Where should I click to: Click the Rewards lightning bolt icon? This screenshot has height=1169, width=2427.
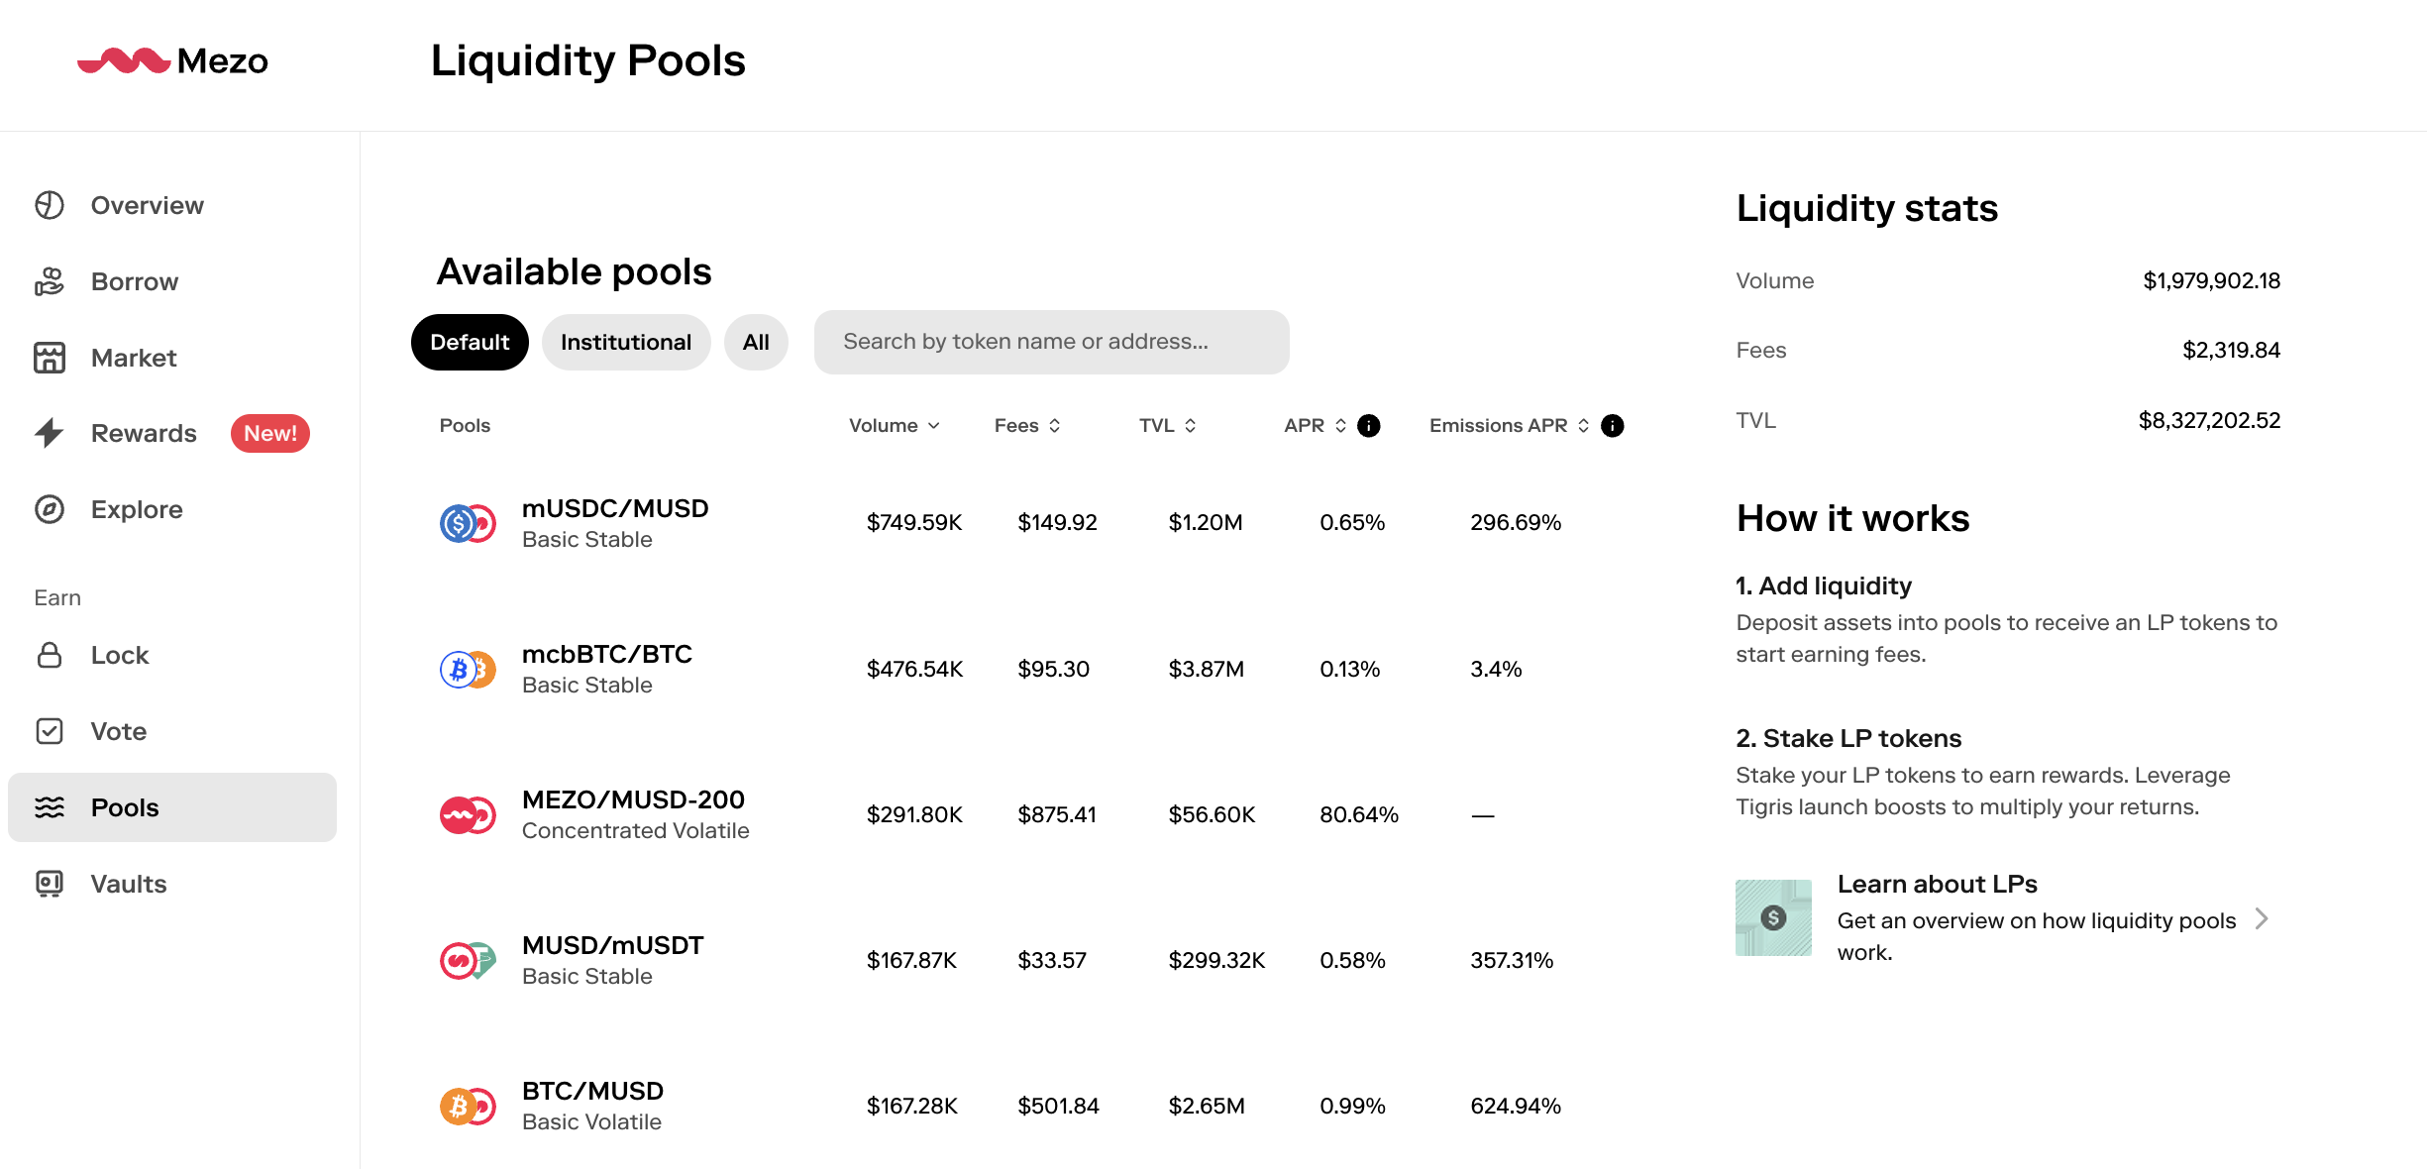(50, 433)
